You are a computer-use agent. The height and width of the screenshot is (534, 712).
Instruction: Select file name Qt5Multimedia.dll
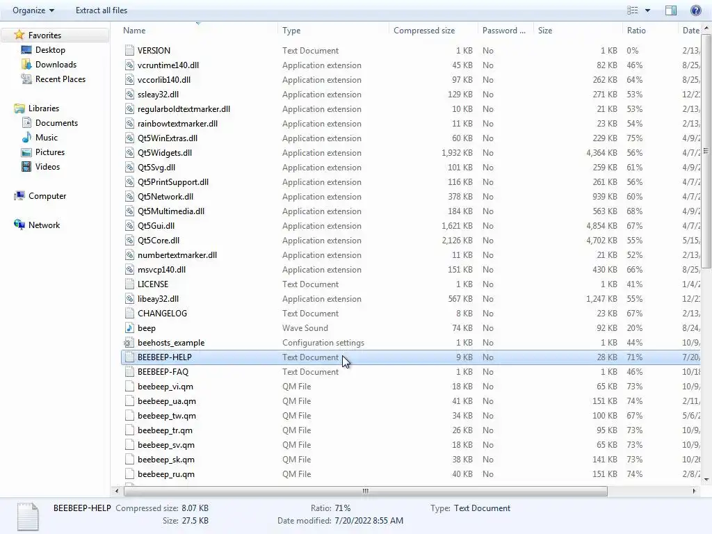171,211
